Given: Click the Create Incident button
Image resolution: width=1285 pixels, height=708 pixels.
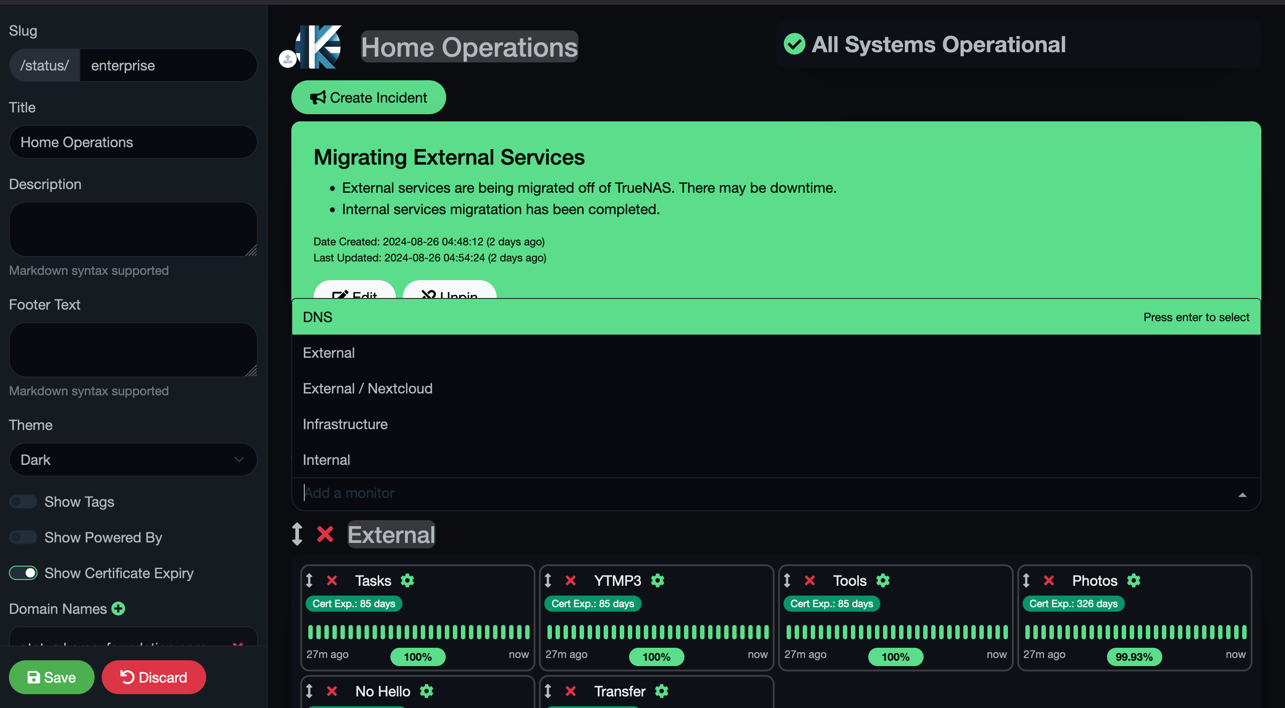Looking at the screenshot, I should (x=368, y=97).
